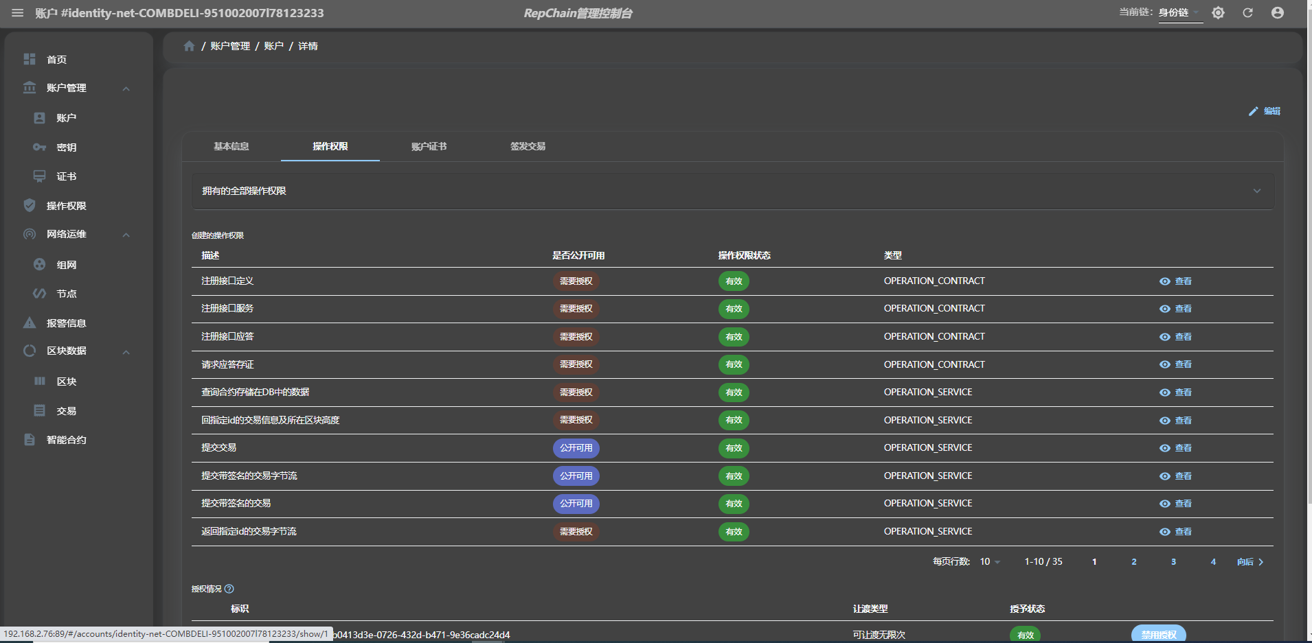1312x643 pixels.
Task: Open the 当前链 chain selector dropdown
Action: (x=1180, y=13)
